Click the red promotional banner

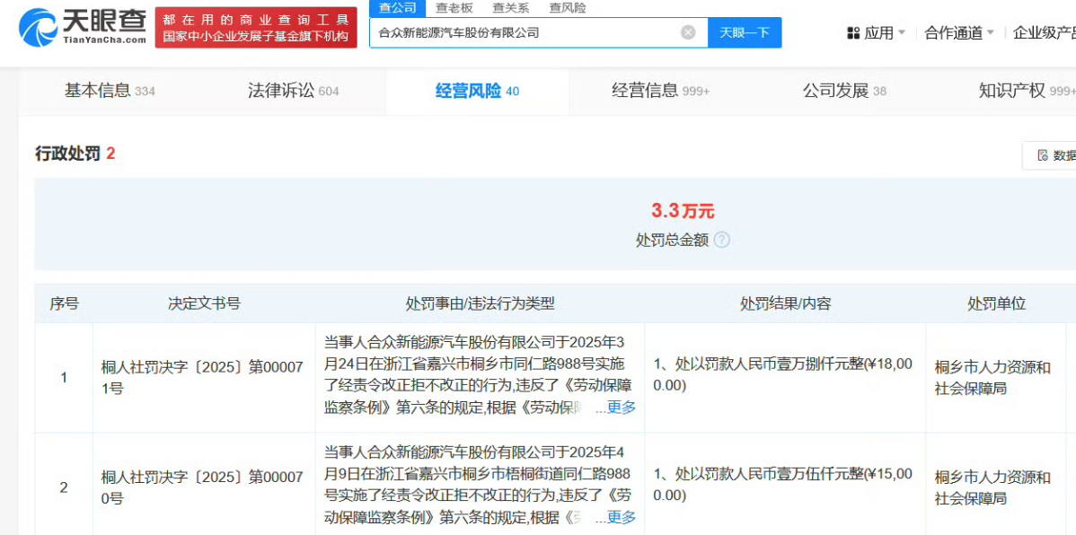pyautogui.click(x=256, y=28)
